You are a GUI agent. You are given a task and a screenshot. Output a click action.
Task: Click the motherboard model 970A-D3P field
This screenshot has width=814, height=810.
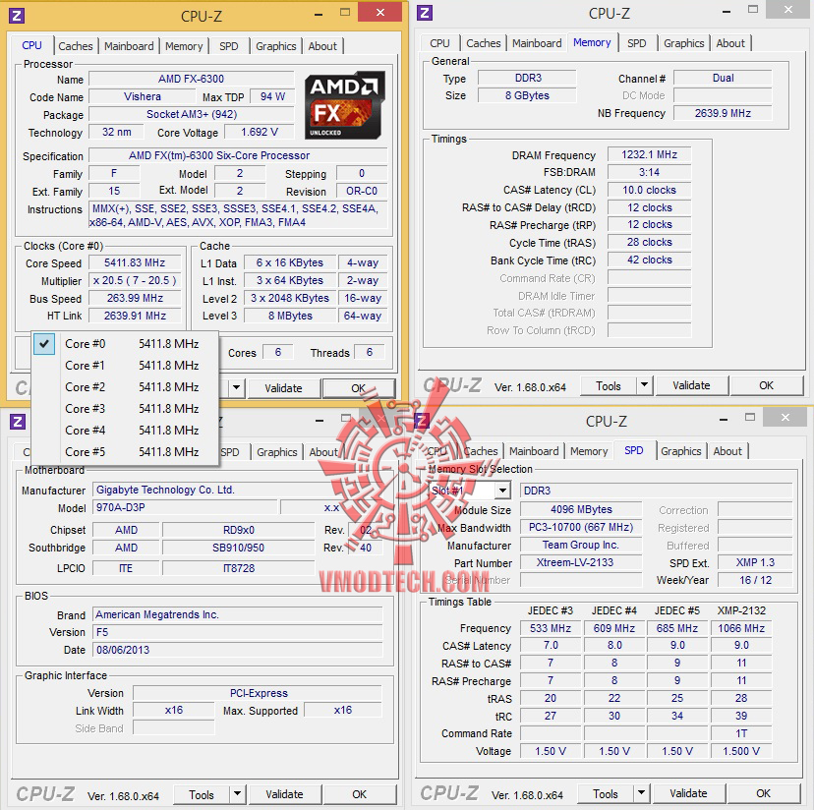click(185, 507)
